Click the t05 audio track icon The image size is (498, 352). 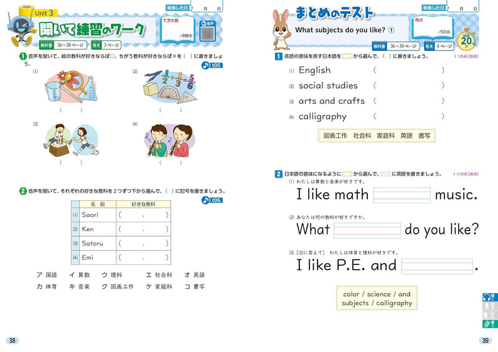pos(212,65)
